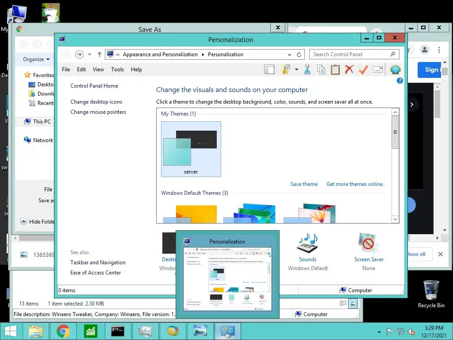Image resolution: width=453 pixels, height=340 pixels.
Task: Open the Tools menu
Action: tap(117, 70)
